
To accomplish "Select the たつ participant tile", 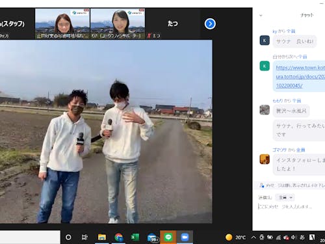I will [x=173, y=23].
